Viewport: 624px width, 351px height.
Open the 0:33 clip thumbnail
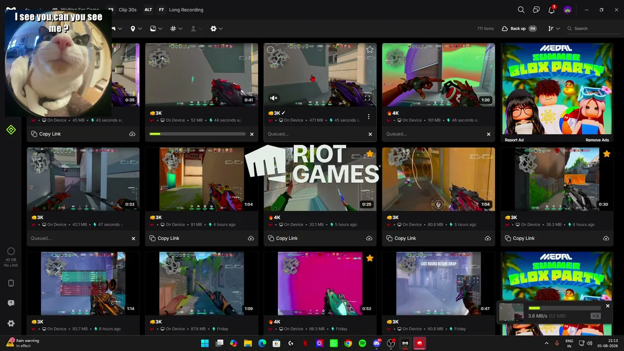(83, 179)
